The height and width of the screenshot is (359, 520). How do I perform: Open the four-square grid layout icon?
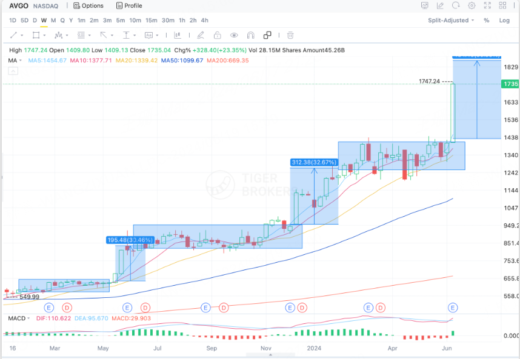click(x=503, y=5)
